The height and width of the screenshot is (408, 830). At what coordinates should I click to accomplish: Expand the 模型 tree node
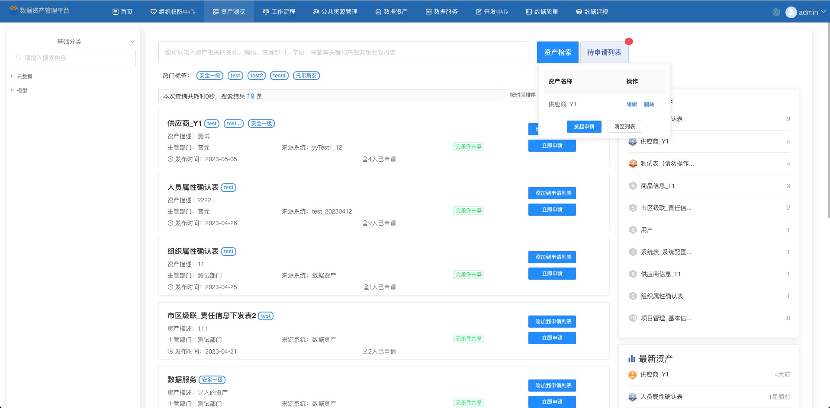coord(12,90)
